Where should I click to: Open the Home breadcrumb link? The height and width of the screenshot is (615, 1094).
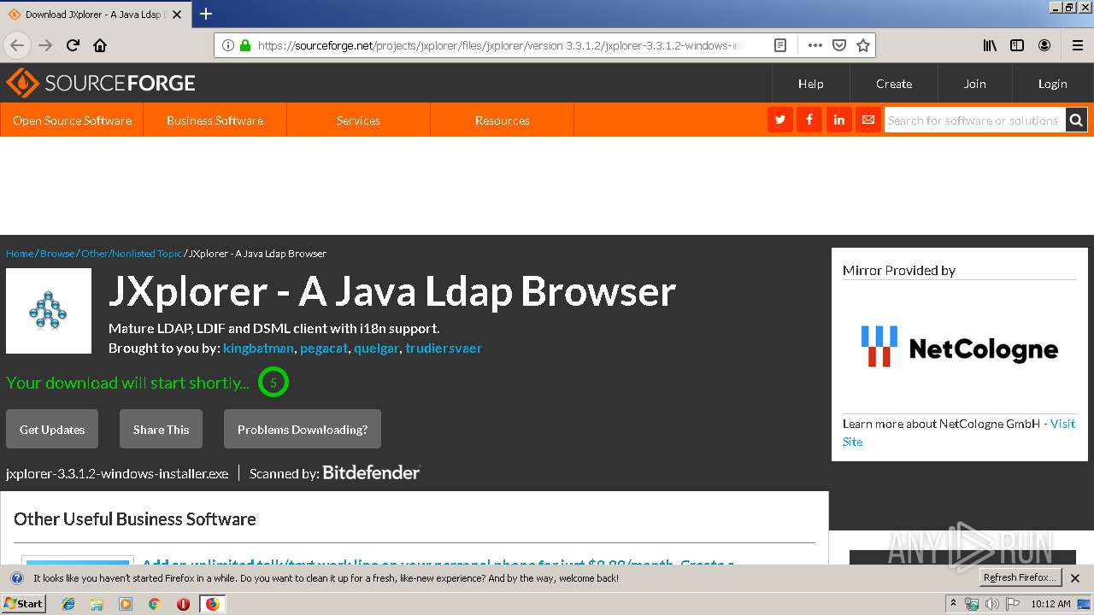(x=20, y=254)
